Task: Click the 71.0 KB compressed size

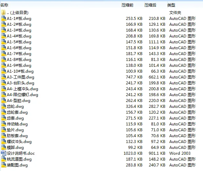Action: (158, 130)
